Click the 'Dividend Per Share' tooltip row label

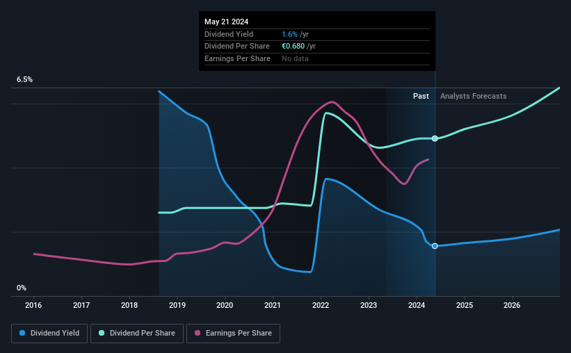(237, 47)
